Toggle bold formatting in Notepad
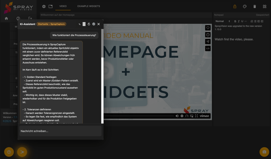 coord(235,21)
